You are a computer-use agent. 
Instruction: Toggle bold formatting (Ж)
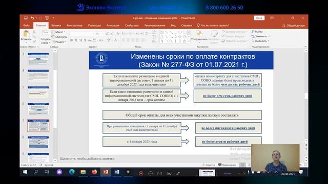pos(72,40)
